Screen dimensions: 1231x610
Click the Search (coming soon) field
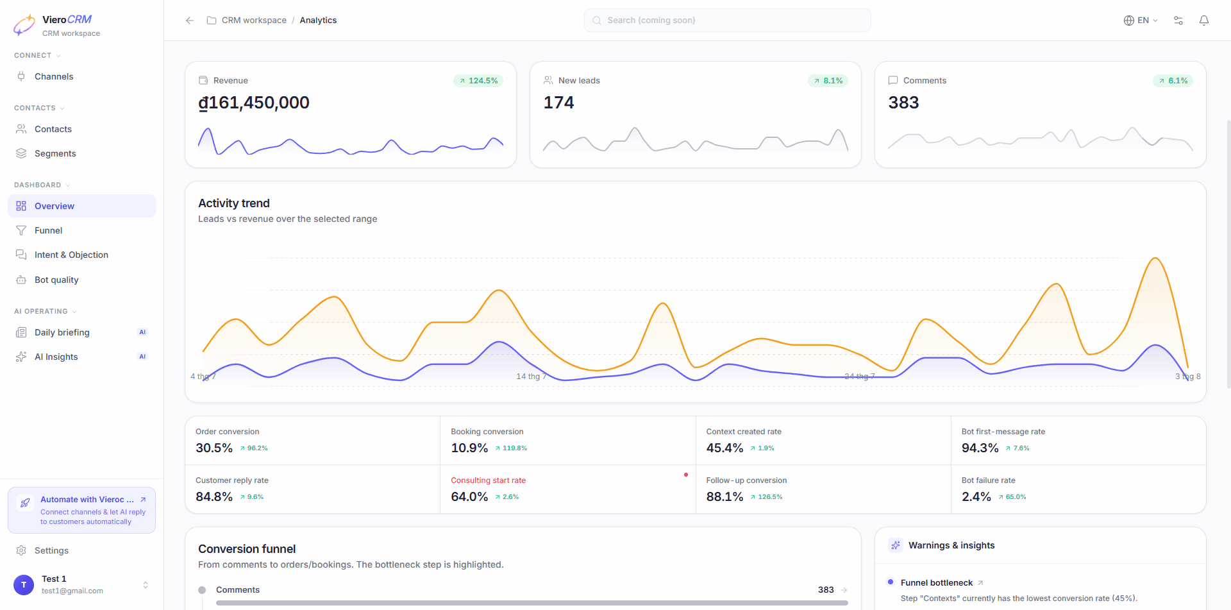(727, 21)
